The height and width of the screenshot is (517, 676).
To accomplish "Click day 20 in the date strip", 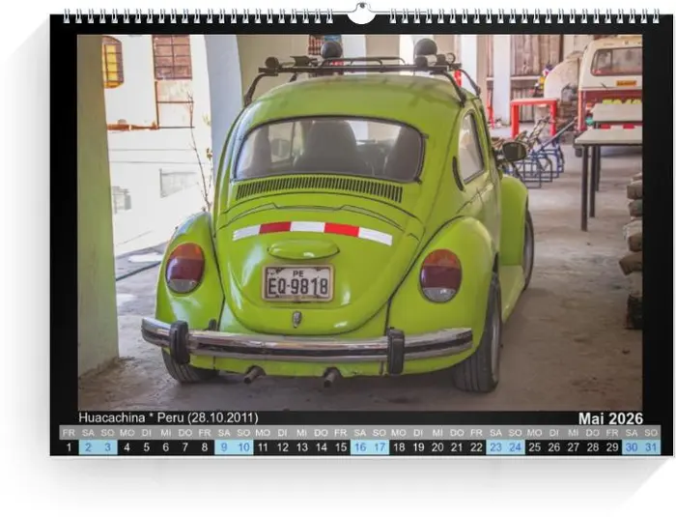I will 437,447.
